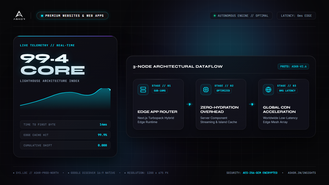The width and height of the screenshot is (329, 185).
Task: Click the Lighthouse Architecture Index caption
Action: [x=50, y=81]
